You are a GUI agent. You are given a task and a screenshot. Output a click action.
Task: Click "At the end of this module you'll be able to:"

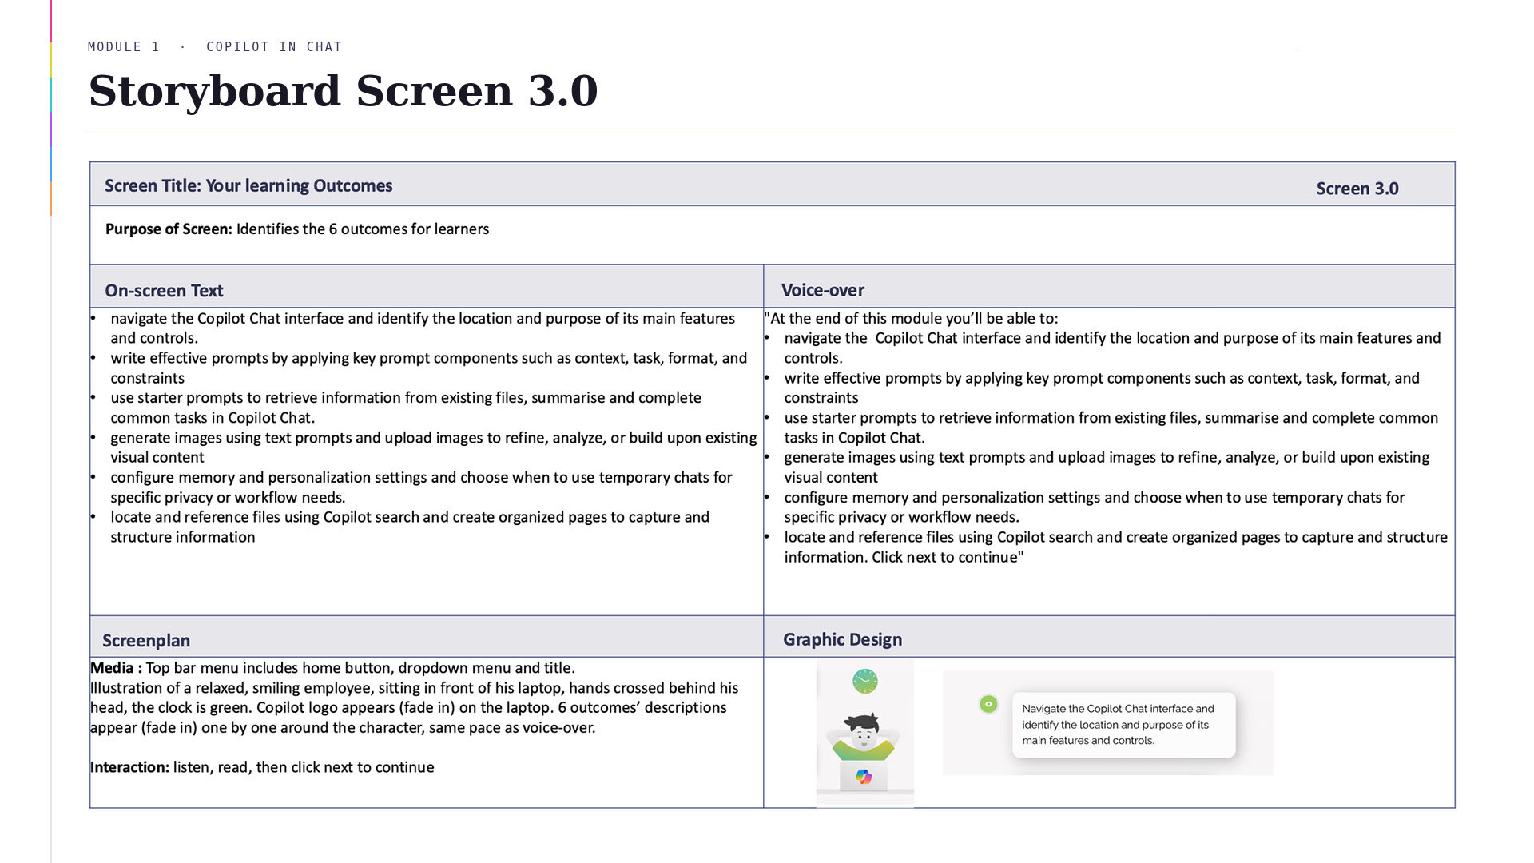912,318
